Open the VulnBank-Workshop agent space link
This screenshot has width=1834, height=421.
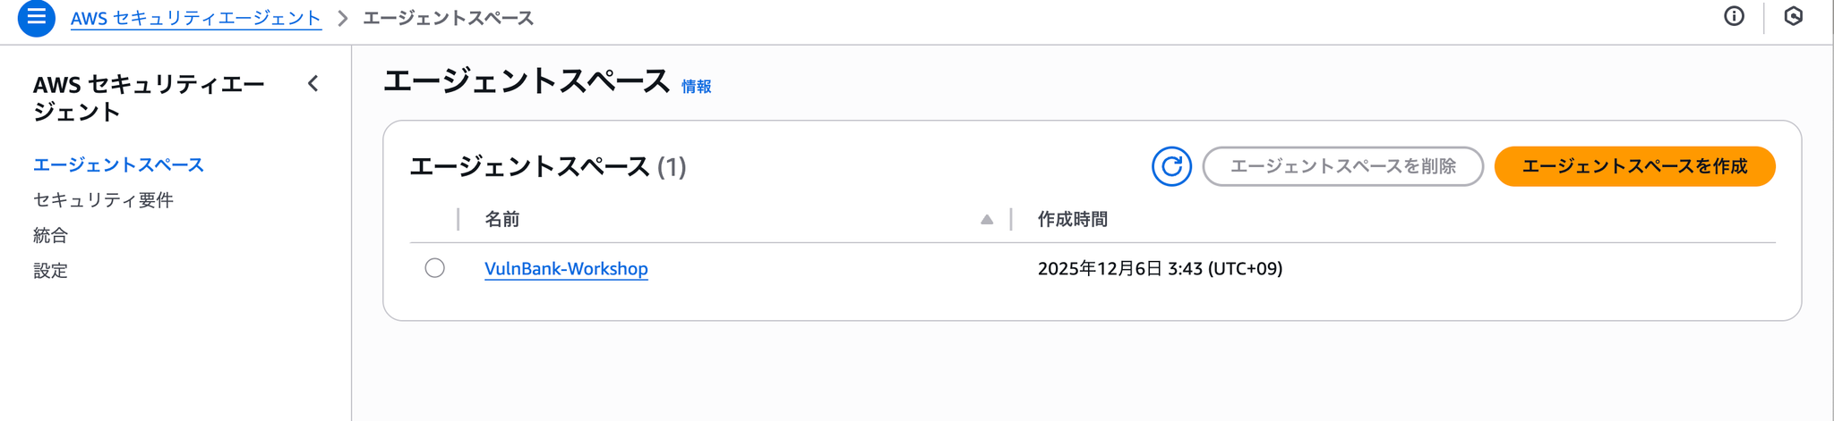coord(566,269)
